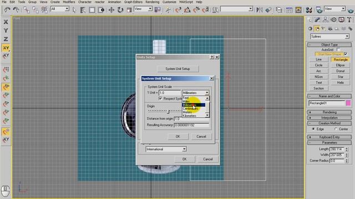Switch to the Utilities hammer panel tab

click(x=349, y=20)
